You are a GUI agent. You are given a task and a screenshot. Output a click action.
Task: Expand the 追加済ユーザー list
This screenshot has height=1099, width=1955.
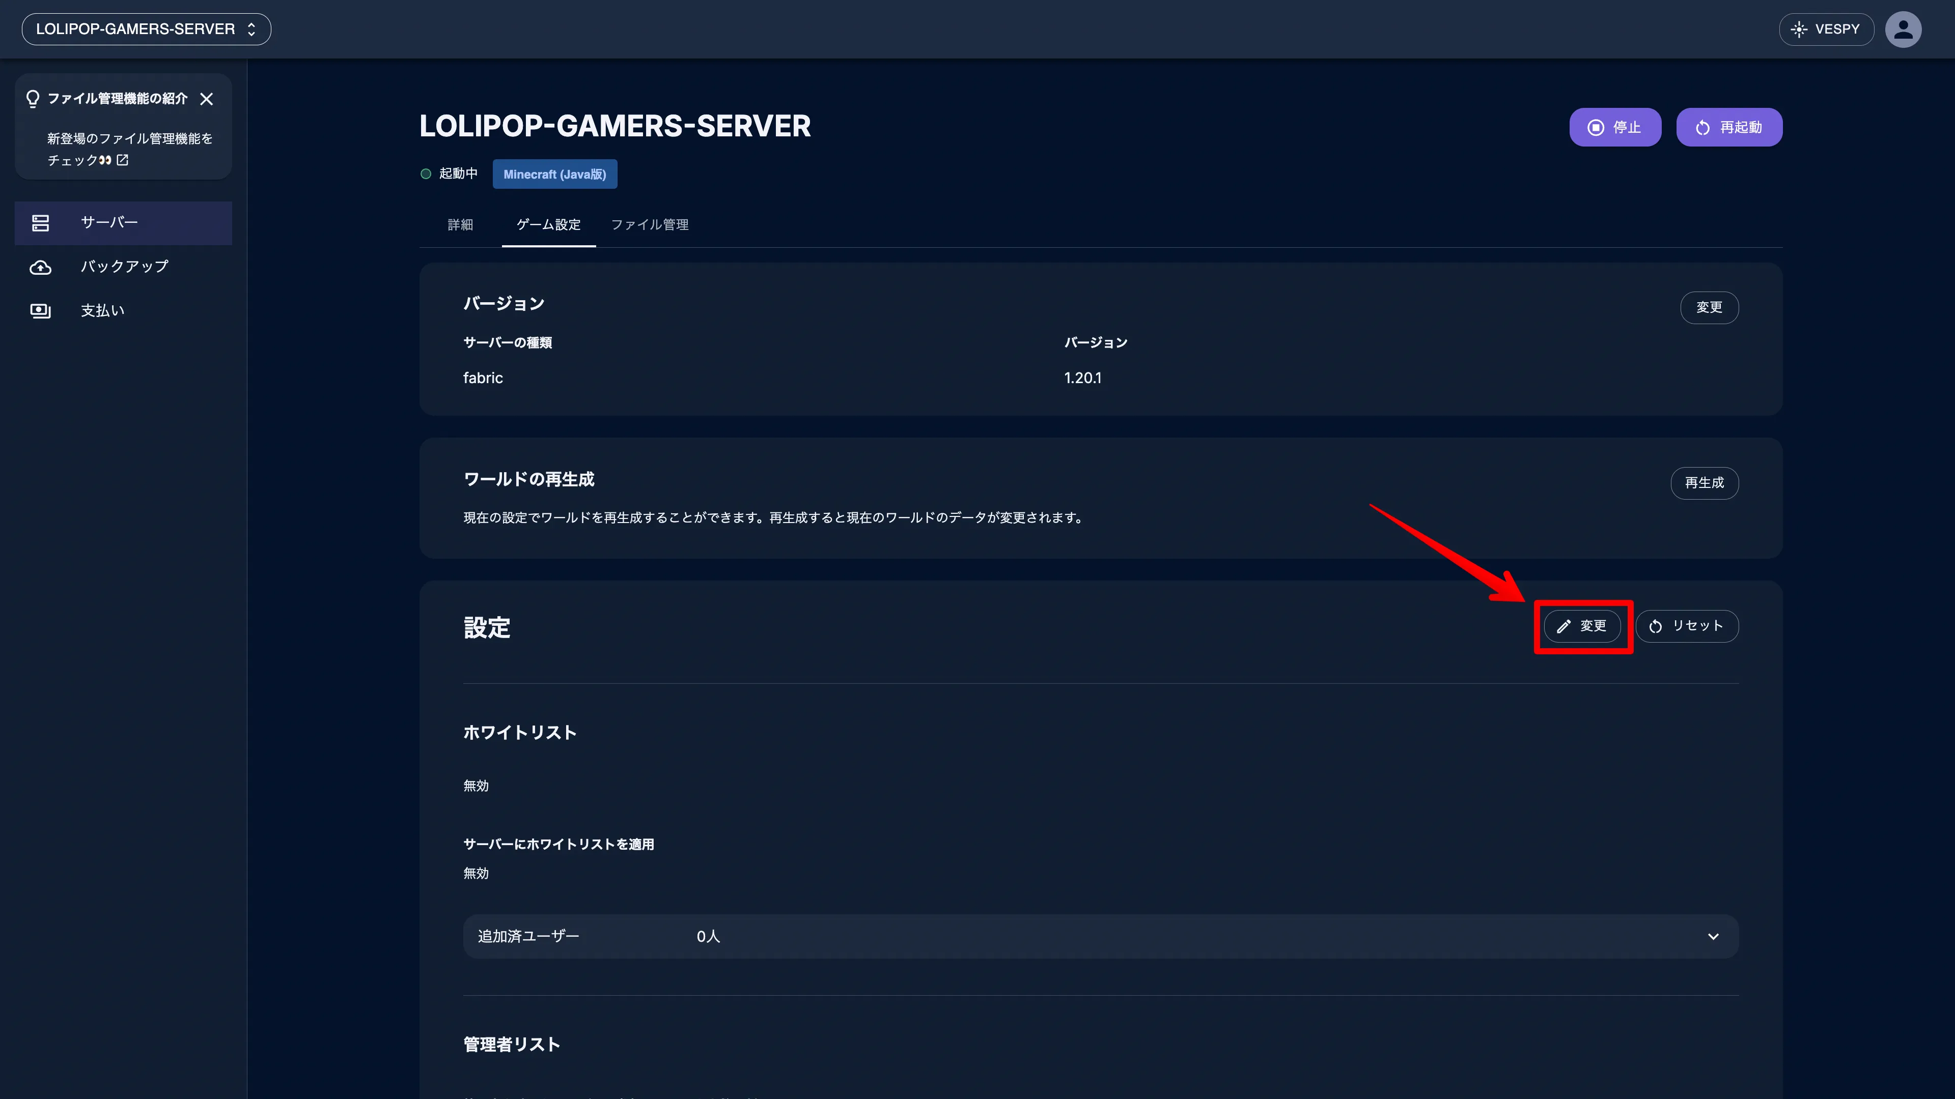(x=1713, y=936)
